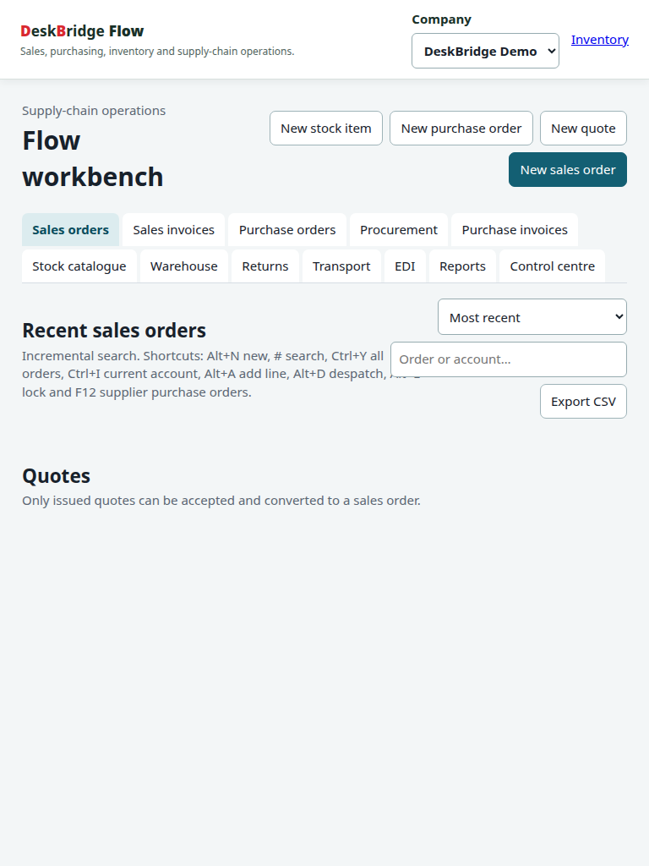
Task: Click the Recent sales orders heading
Action: 114,331
